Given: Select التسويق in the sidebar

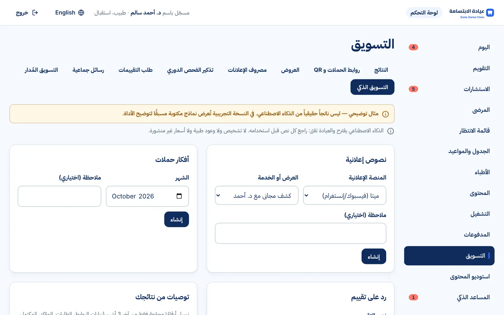Looking at the screenshot, I should [x=449, y=256].
